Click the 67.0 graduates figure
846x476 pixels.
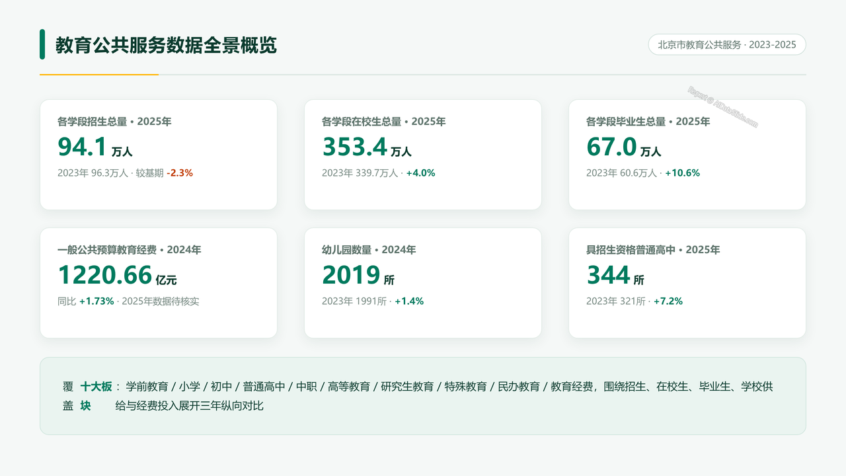coord(611,147)
